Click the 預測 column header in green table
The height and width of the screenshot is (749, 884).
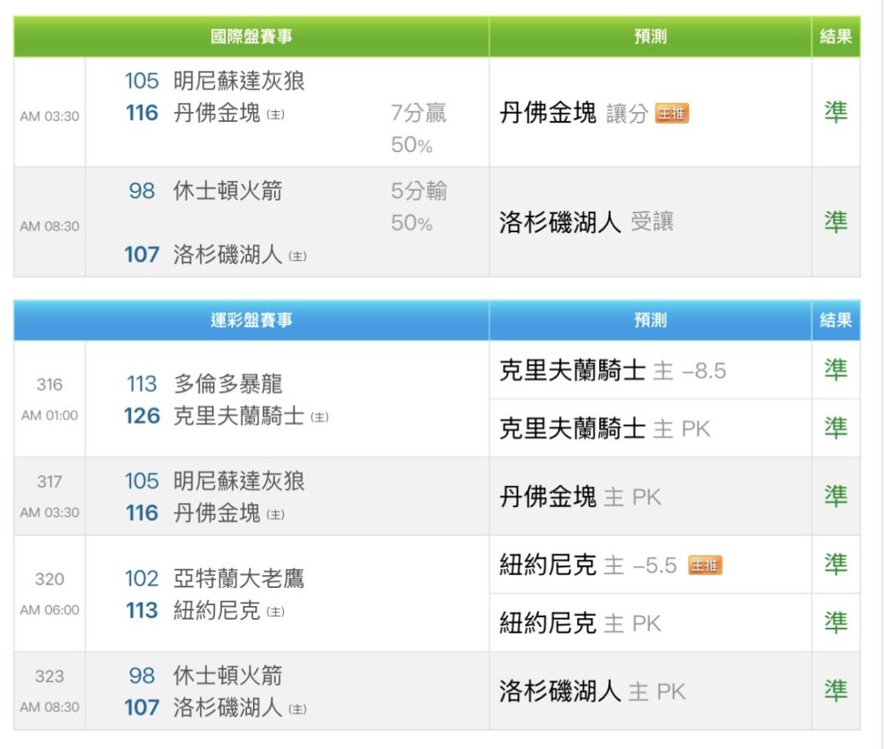(x=650, y=37)
